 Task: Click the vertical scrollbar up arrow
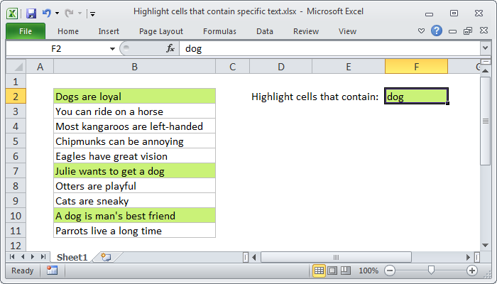(x=485, y=70)
